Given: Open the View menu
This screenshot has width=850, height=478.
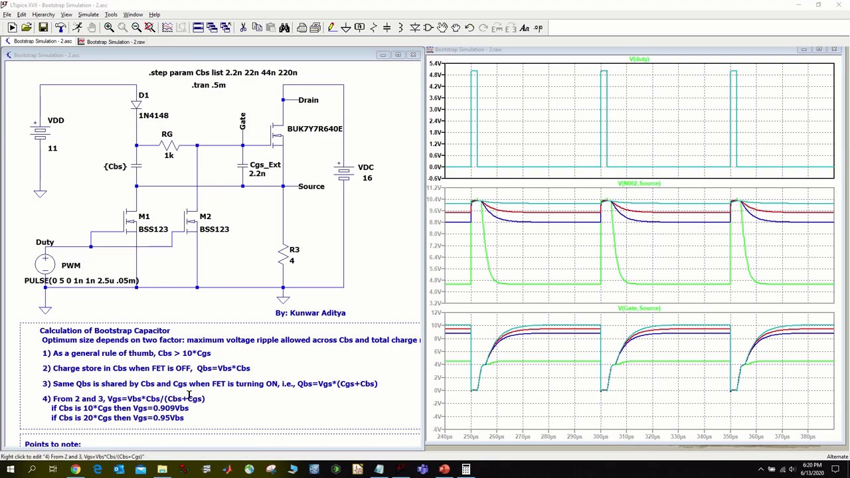Looking at the screenshot, I should (x=66, y=15).
